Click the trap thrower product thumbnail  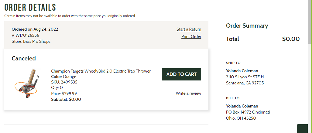pyautogui.click(x=26, y=83)
